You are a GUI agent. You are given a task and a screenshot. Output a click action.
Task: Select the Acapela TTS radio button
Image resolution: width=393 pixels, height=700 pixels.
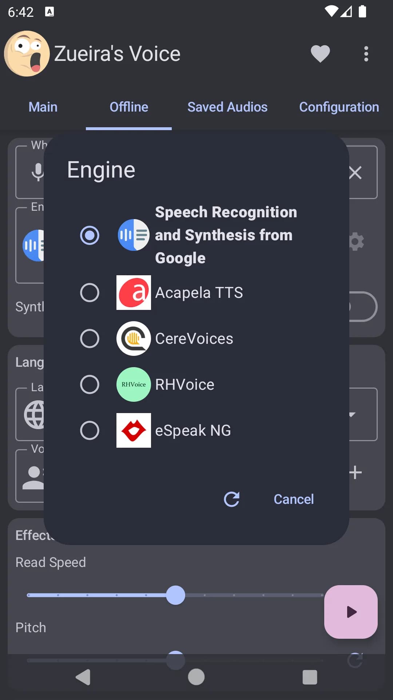(90, 292)
